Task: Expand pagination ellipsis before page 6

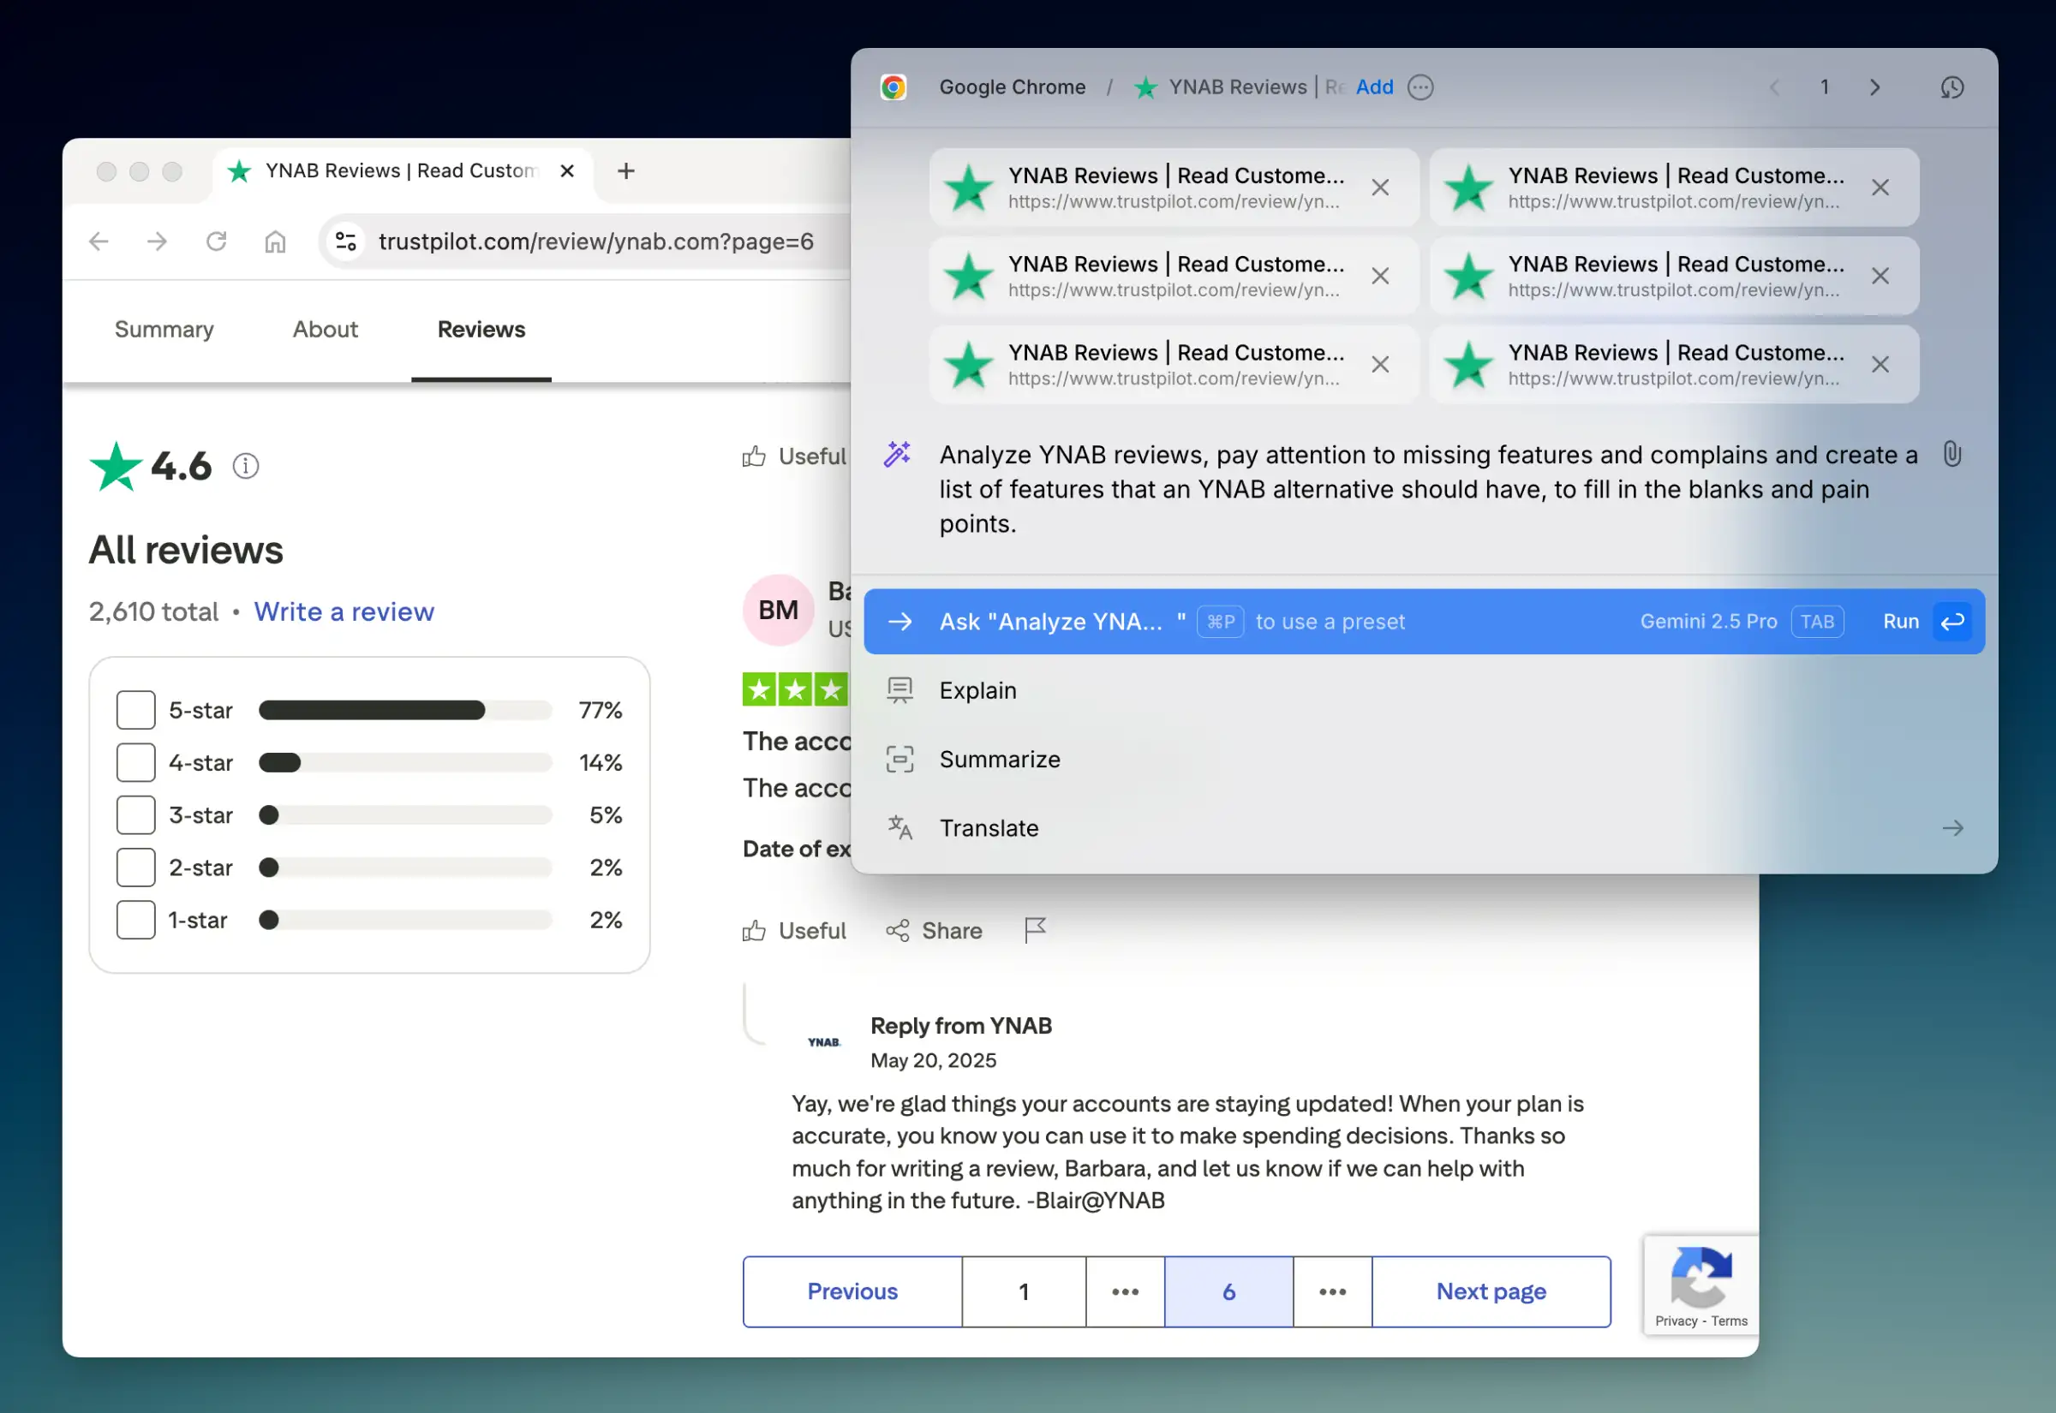Action: pyautogui.click(x=1125, y=1291)
